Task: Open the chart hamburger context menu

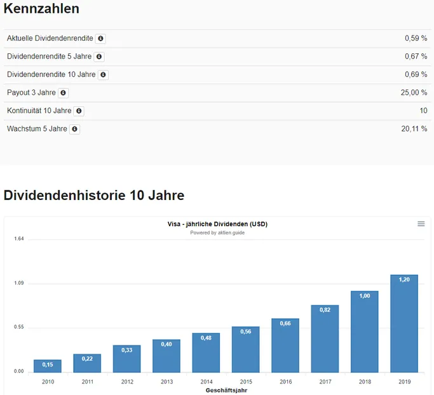Action: 421,224
